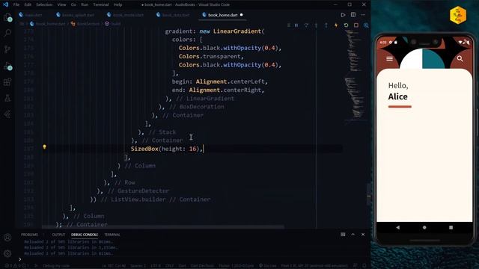
Task: Click the editor horizontal scrollbar
Action: [x=163, y=227]
